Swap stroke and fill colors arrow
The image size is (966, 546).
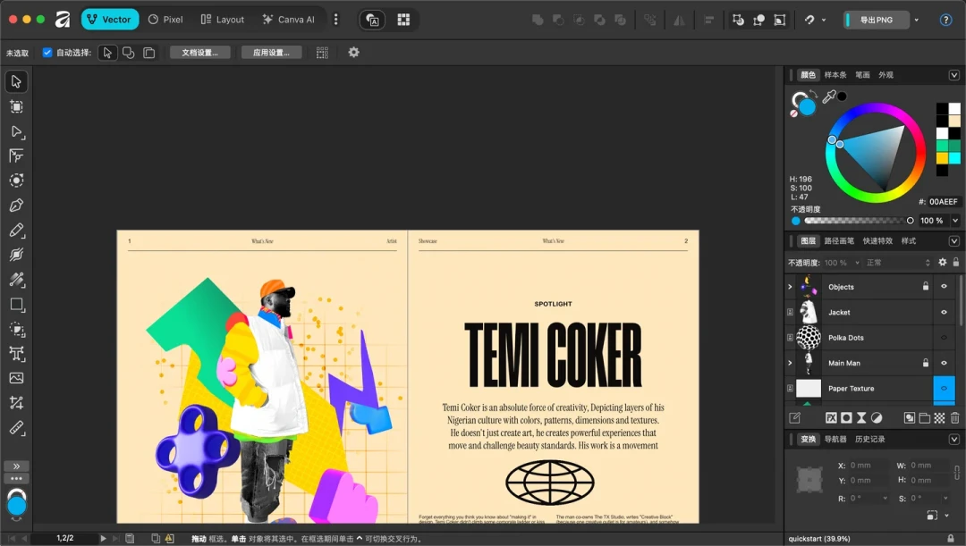point(814,94)
